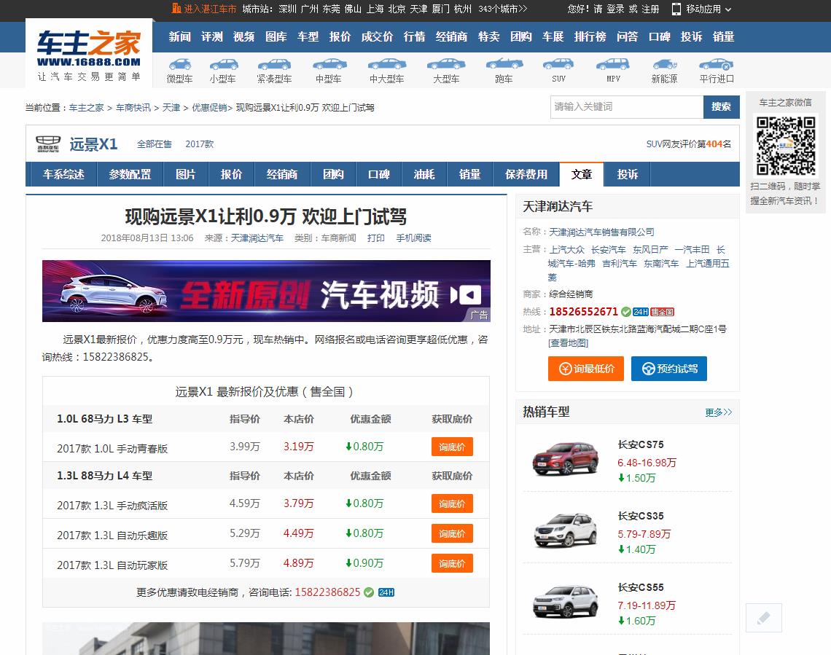
Task: Switch to the 口碑 tab in series bar
Action: (x=379, y=174)
